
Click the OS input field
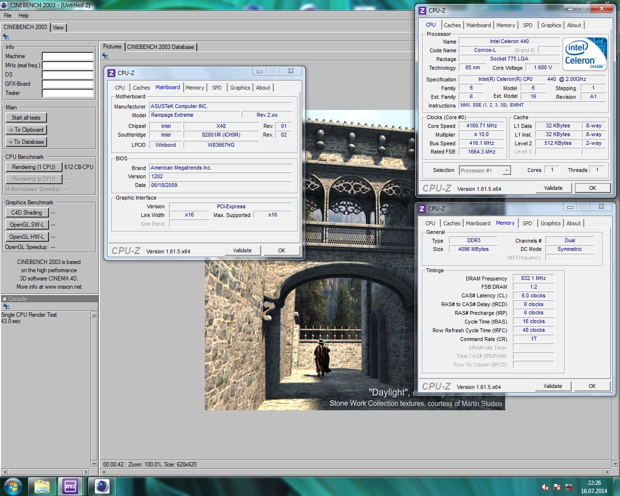(x=67, y=75)
